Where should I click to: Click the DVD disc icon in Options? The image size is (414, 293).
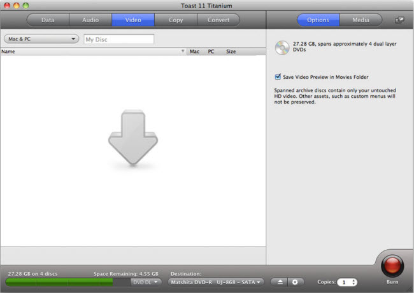(282, 48)
